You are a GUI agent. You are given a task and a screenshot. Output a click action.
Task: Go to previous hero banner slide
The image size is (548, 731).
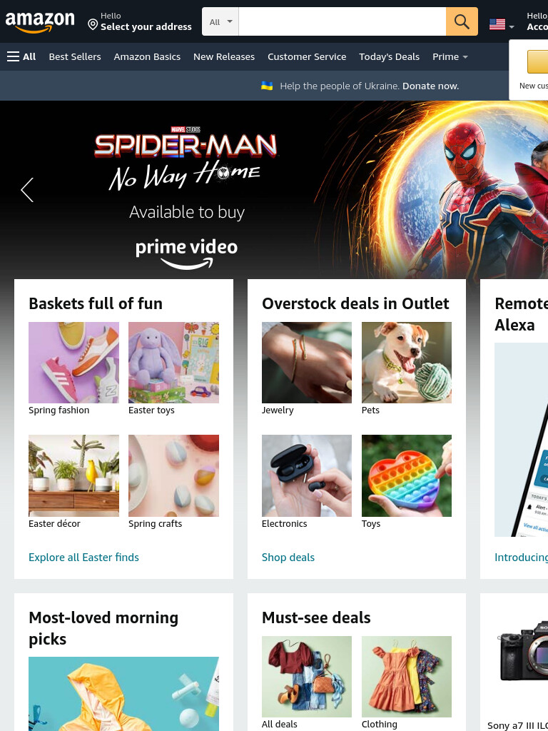click(x=28, y=190)
